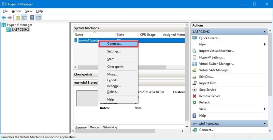This screenshot has width=273, height=140.
Task: Click Edit Disk... action link
Action: click(x=206, y=77)
